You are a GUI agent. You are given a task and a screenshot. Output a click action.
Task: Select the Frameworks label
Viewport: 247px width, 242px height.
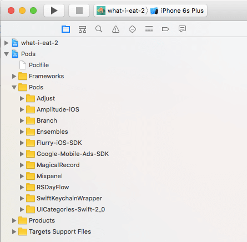pyautogui.click(x=47, y=76)
